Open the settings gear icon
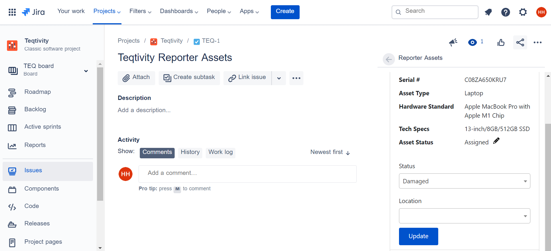The height and width of the screenshot is (251, 551). coord(523,12)
